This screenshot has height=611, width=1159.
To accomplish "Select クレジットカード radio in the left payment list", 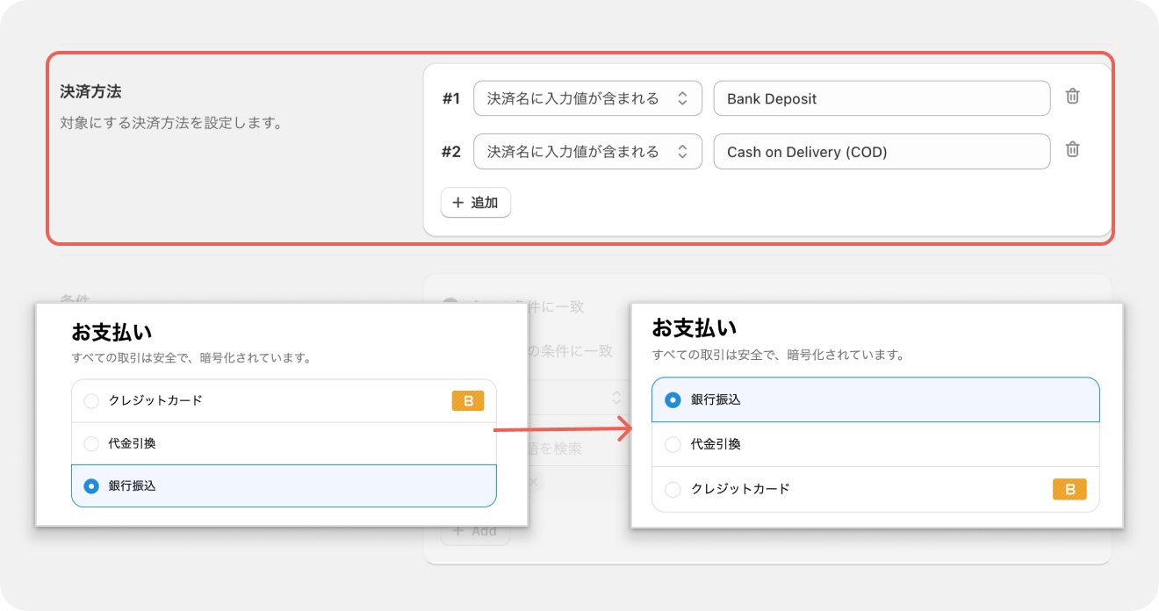I will pyautogui.click(x=91, y=401).
